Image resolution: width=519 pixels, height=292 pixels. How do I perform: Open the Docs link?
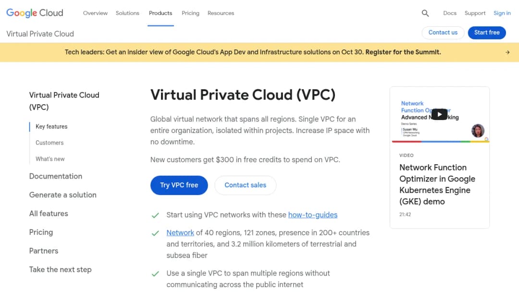450,13
